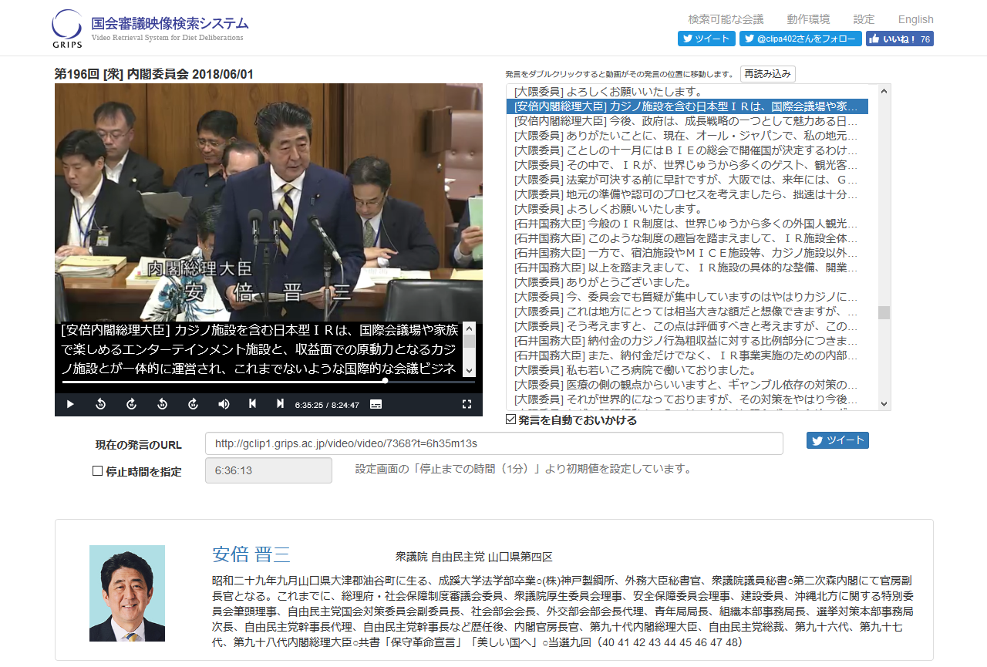
Task: Uncheck 発言を自動でおいかける checkbox
Action: click(510, 419)
